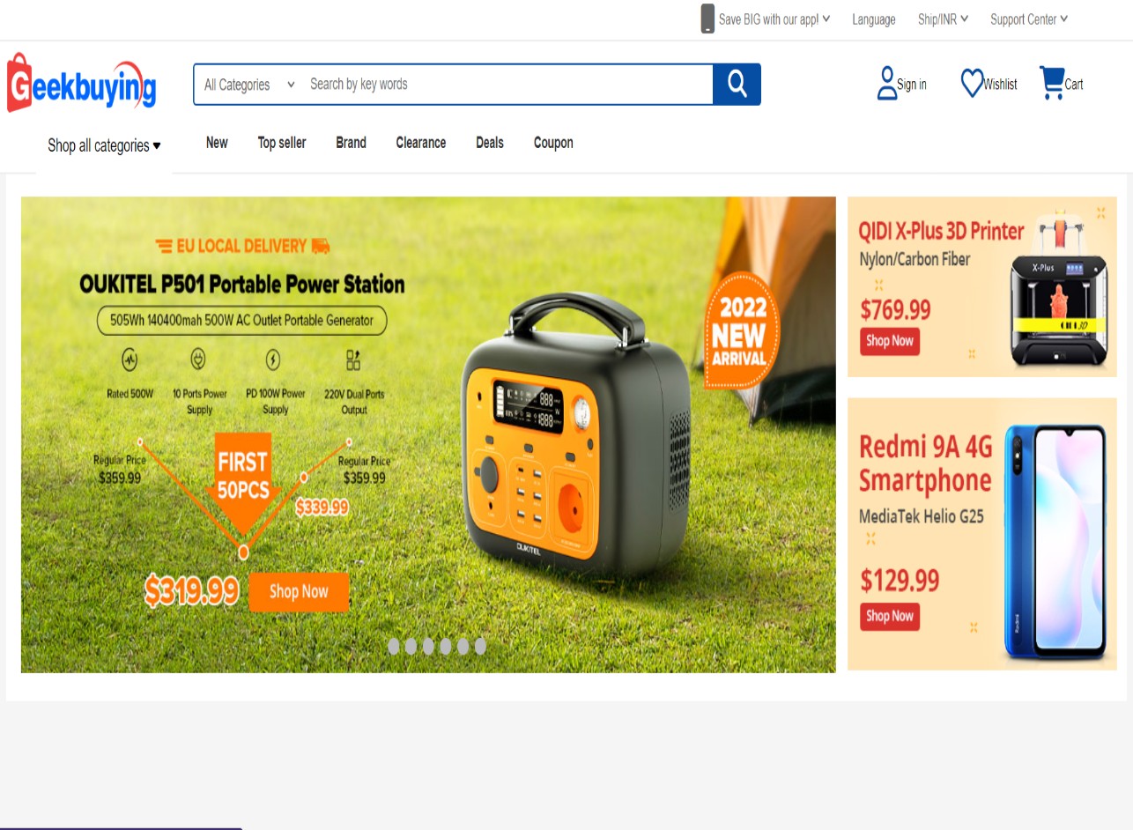Image resolution: width=1133 pixels, height=830 pixels.
Task: Click the $129.99 price on Redmi ad
Action: 900,581
